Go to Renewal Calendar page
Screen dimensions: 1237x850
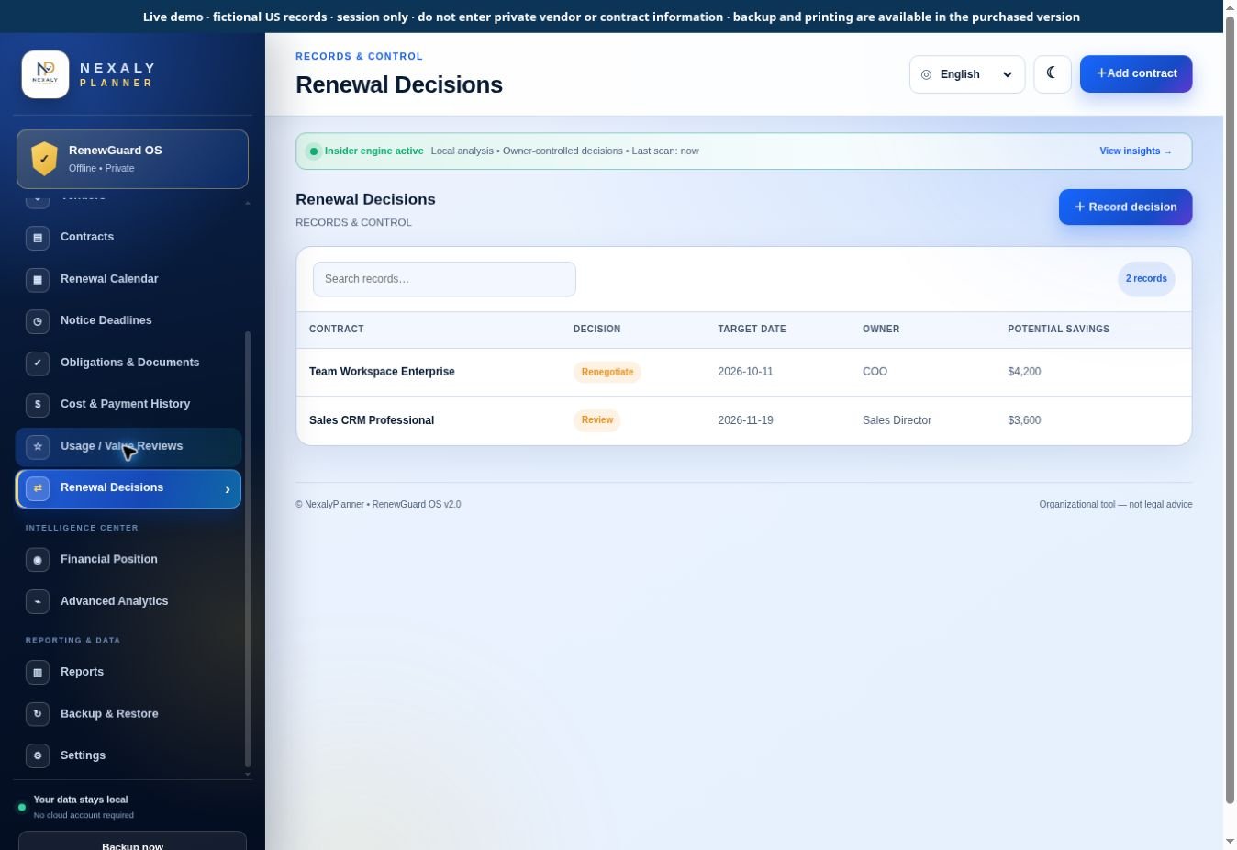[128, 279]
